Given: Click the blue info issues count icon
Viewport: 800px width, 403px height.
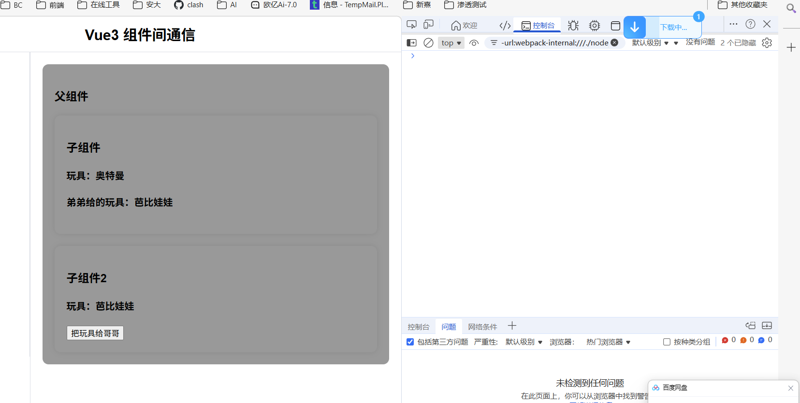Looking at the screenshot, I should [x=761, y=340].
